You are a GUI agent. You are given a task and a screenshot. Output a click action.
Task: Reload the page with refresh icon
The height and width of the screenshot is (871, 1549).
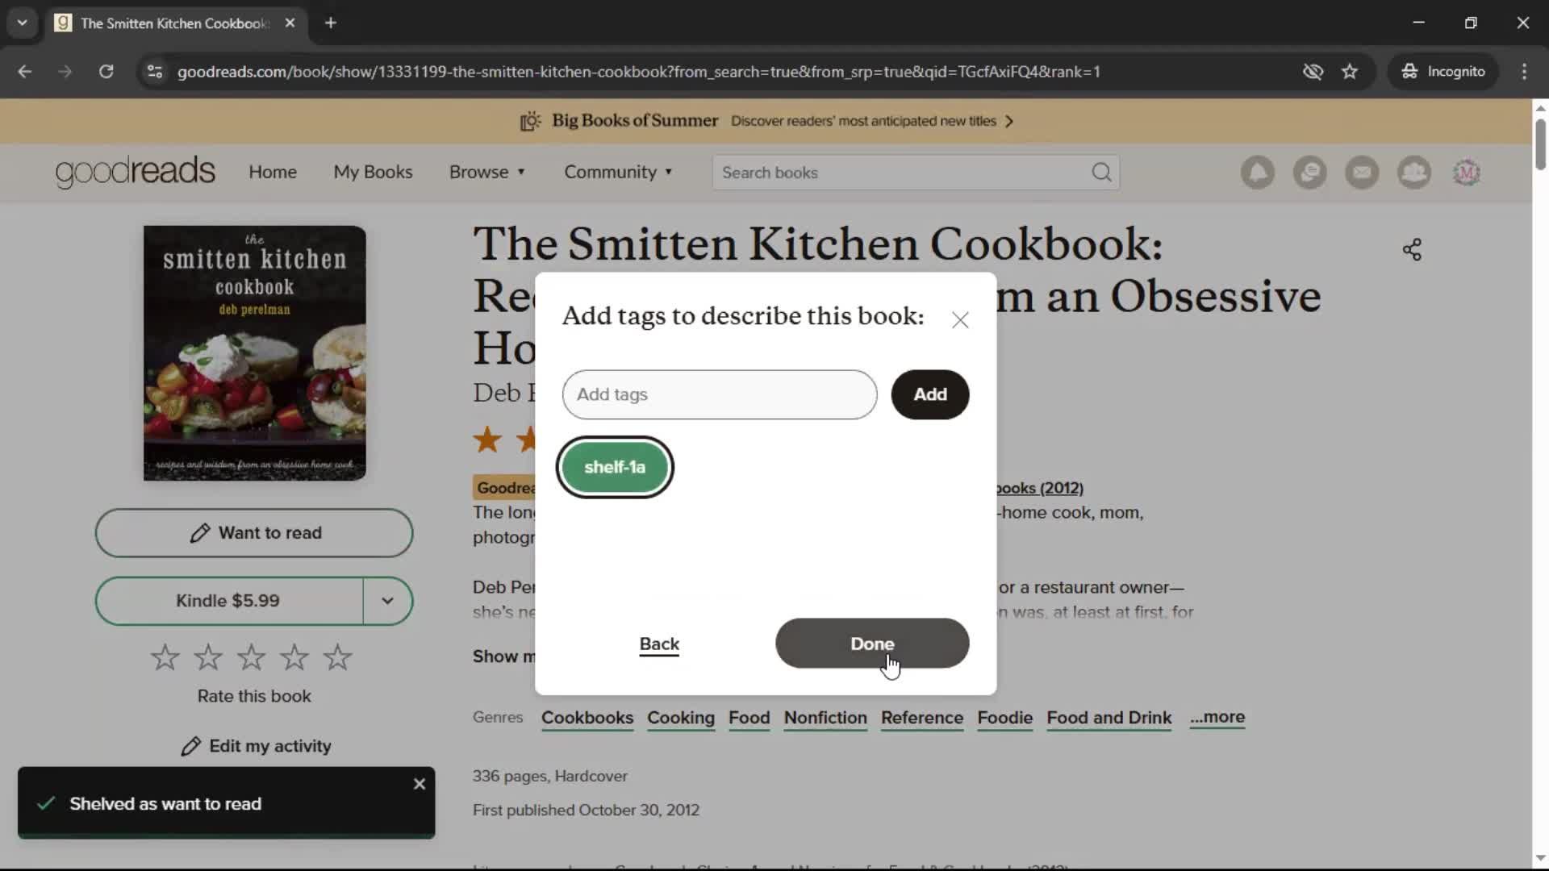(x=106, y=72)
